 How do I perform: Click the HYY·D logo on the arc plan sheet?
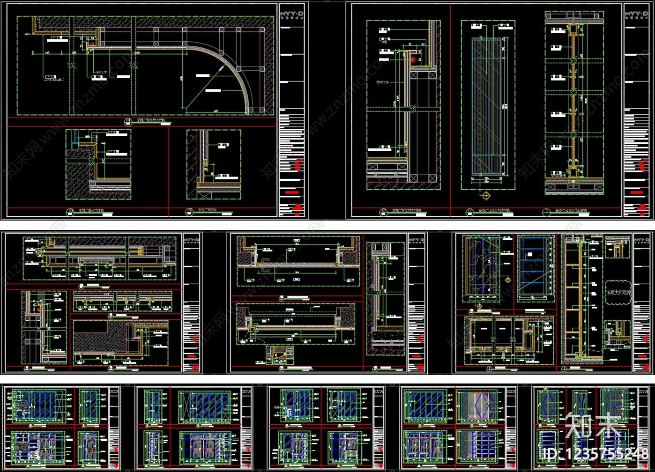click(292, 15)
